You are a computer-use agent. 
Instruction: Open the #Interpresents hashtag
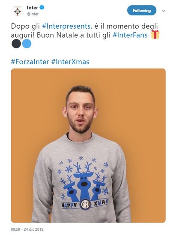pos(66,26)
